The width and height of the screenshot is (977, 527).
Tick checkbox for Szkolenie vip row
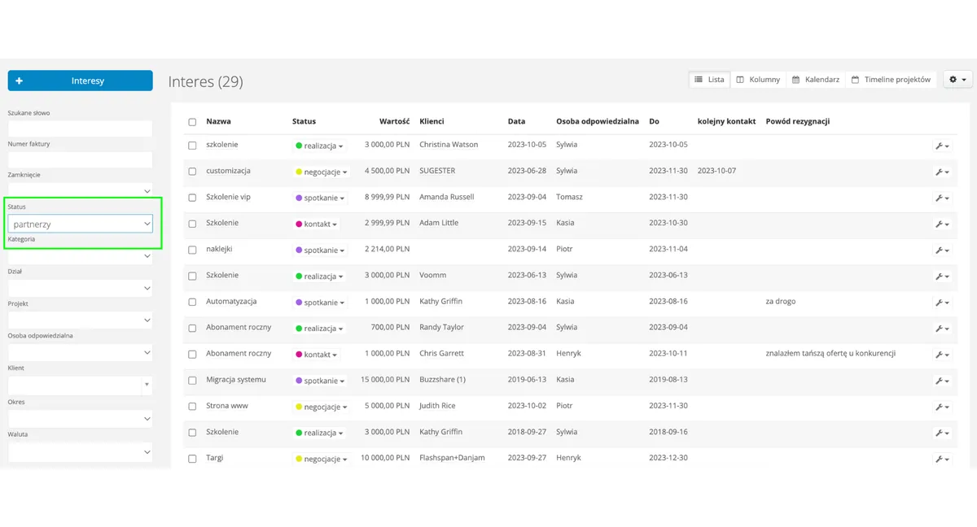tap(192, 198)
